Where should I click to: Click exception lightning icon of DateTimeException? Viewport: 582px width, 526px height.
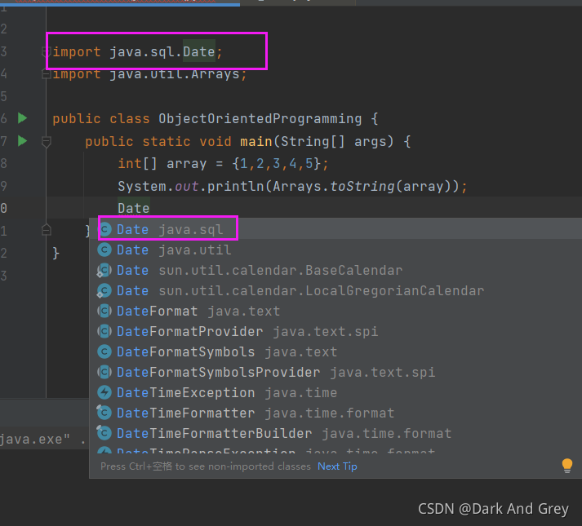pos(104,392)
